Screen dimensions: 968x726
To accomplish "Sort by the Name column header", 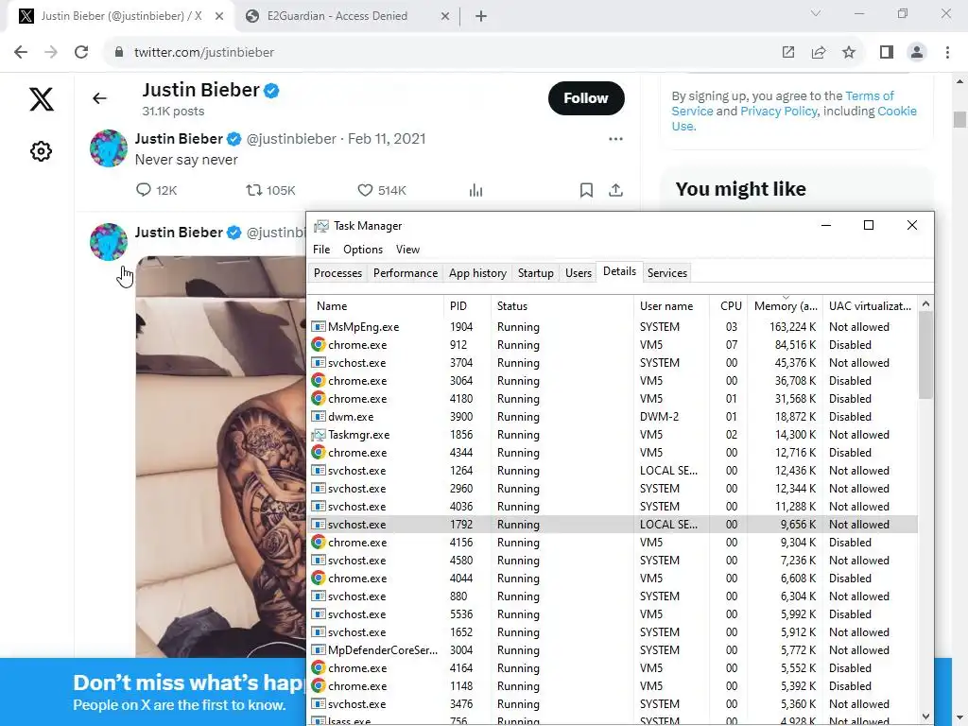I will pyautogui.click(x=376, y=306).
